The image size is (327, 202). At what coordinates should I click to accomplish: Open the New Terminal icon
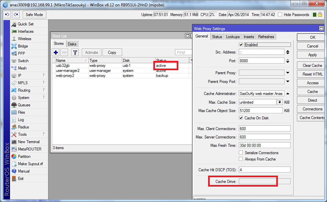14,142
